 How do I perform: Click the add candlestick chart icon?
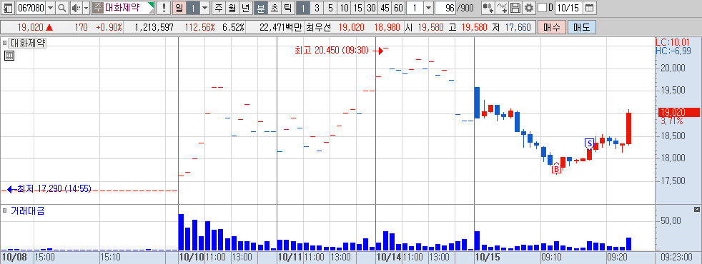[x=488, y=8]
